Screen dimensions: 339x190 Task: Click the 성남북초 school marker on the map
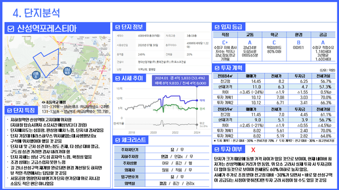(67, 71)
